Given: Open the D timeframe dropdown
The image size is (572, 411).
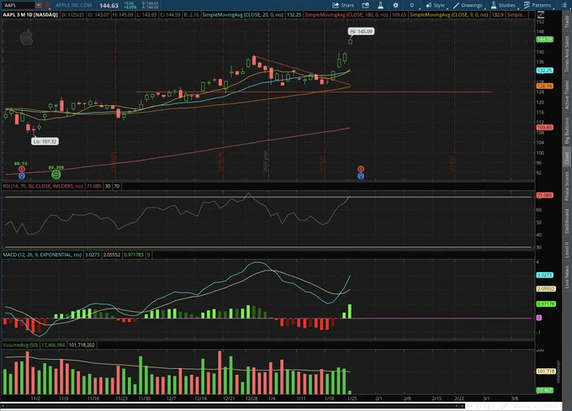Looking at the screenshot, I should pyautogui.click(x=412, y=5).
